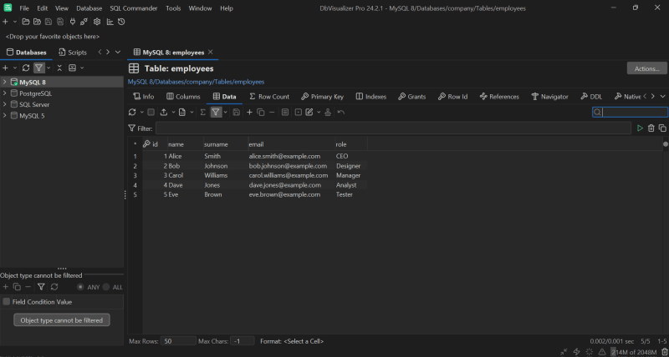Switch to the Columns tab
Image resolution: width=669 pixels, height=357 pixels.
coord(182,97)
